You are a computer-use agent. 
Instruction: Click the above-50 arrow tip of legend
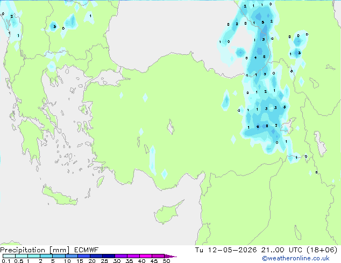(170, 256)
